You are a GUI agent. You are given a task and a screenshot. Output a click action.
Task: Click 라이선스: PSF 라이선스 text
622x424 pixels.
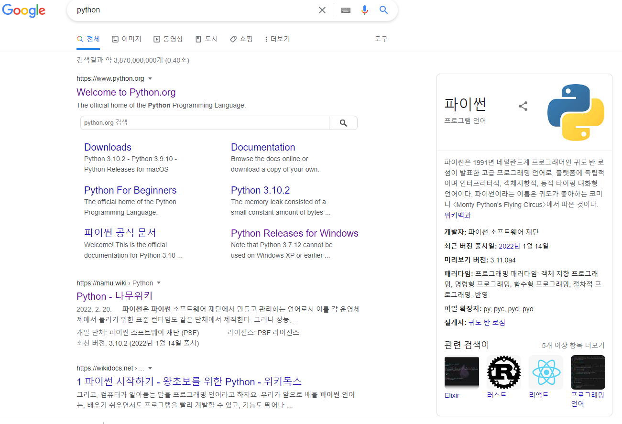coord(263,332)
